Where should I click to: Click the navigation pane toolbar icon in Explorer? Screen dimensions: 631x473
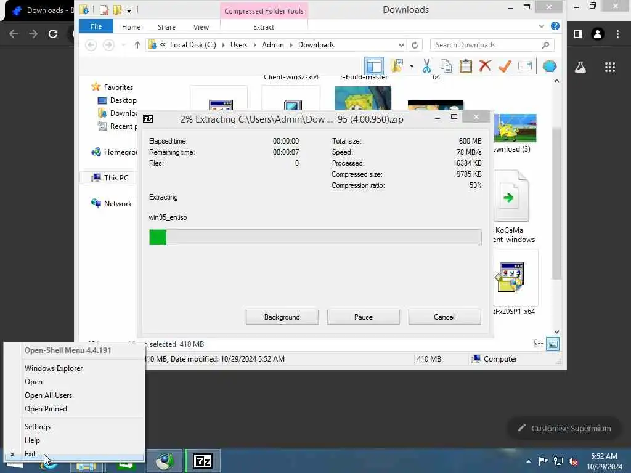click(373, 66)
